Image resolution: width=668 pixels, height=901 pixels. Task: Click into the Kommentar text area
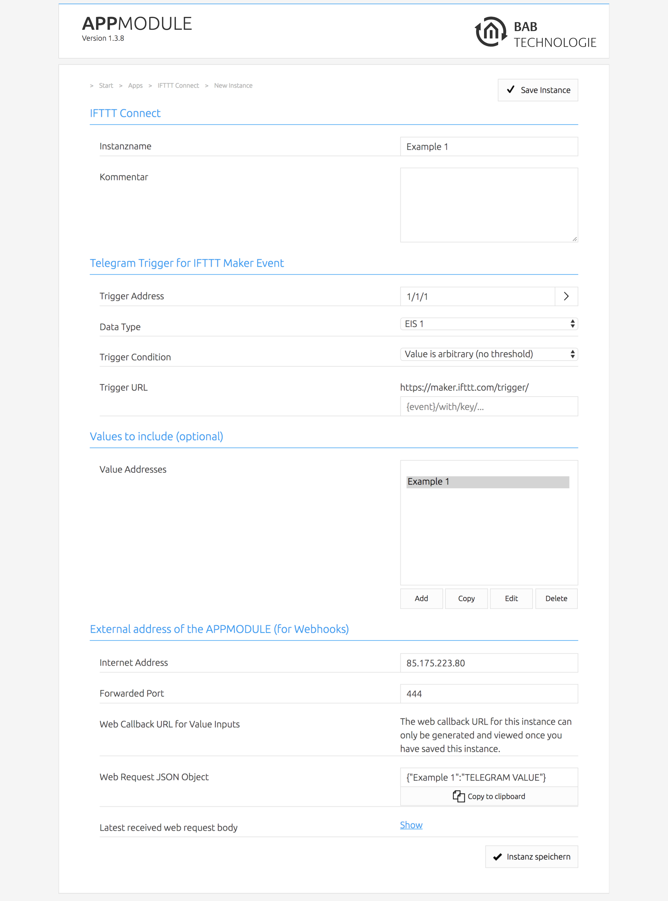coord(488,205)
